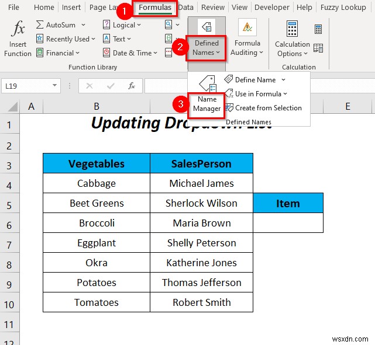Image resolution: width=375 pixels, height=345 pixels.
Task: Switch to the Fuzzy Lookup tab
Action: (x=343, y=8)
